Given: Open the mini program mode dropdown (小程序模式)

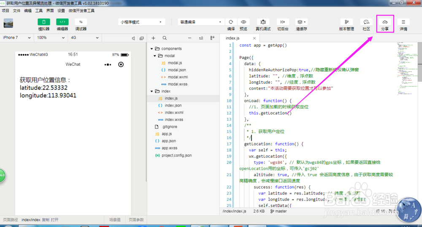Looking at the screenshot, I should (141, 22).
